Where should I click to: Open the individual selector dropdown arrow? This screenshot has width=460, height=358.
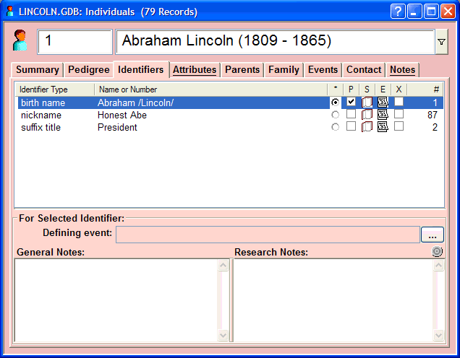point(440,43)
